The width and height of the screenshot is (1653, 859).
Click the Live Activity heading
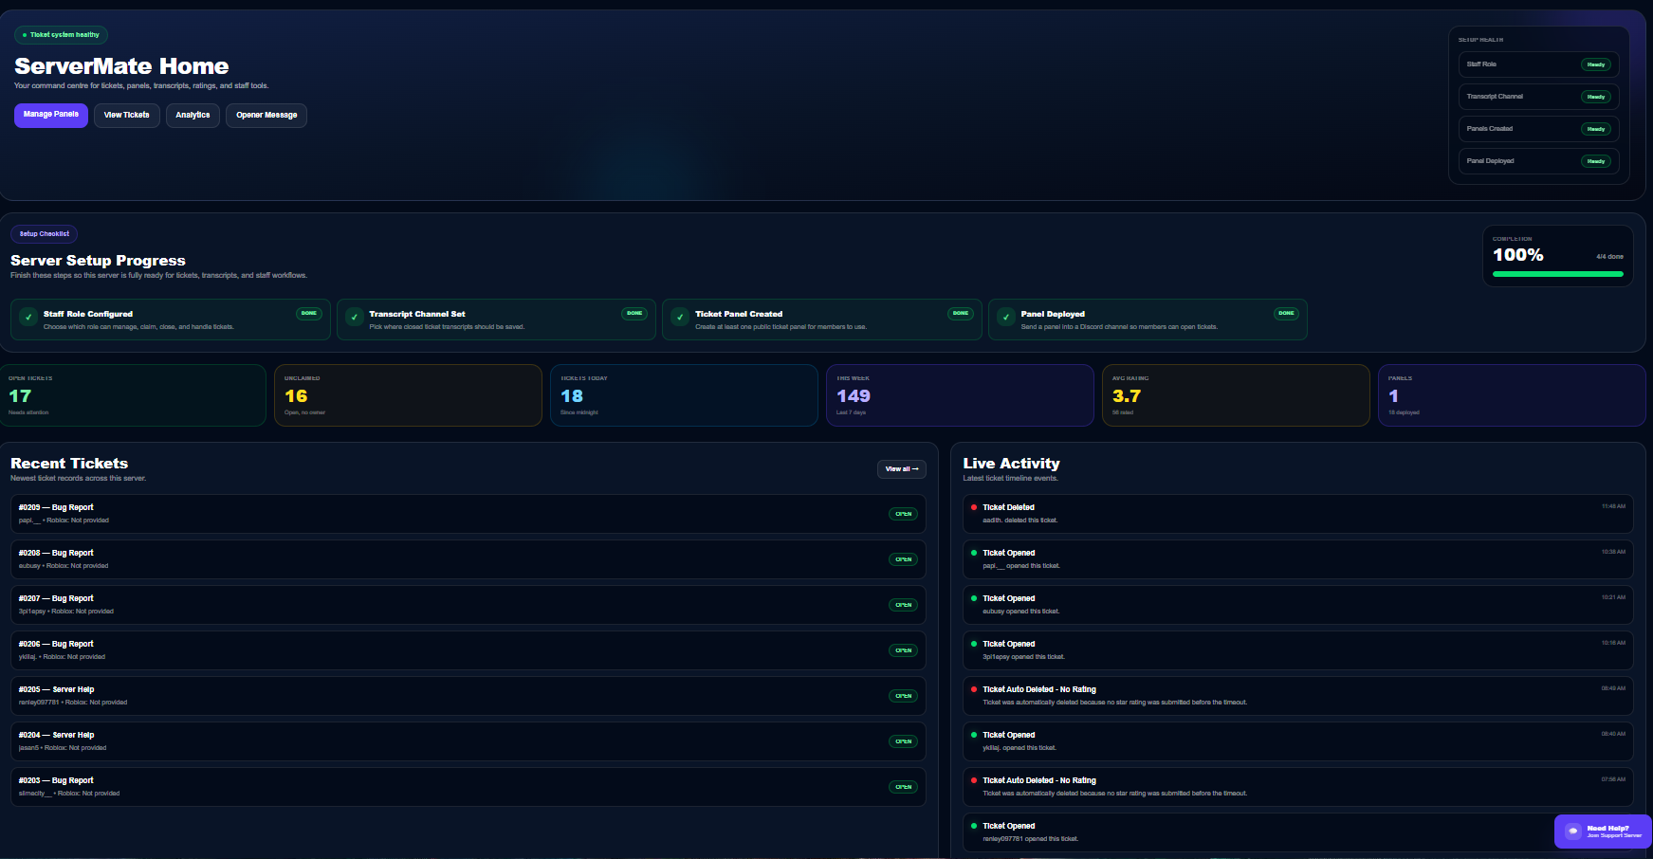click(1011, 464)
